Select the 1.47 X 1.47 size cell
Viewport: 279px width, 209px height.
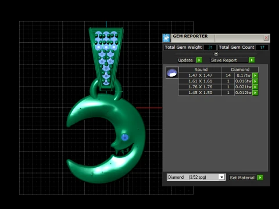click(200, 75)
